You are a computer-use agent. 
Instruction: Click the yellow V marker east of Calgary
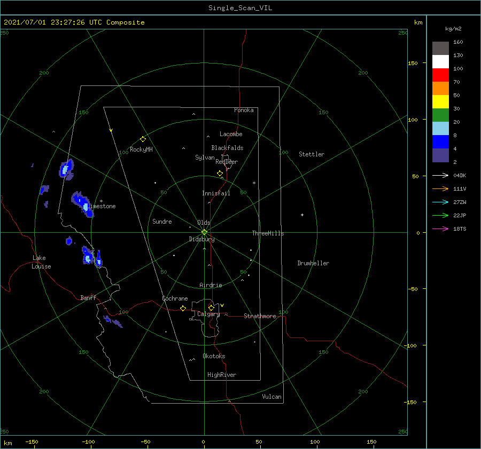222,305
